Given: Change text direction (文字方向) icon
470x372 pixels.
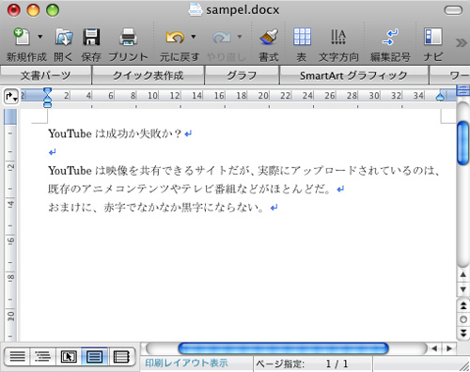Looking at the screenshot, I should point(338,37).
